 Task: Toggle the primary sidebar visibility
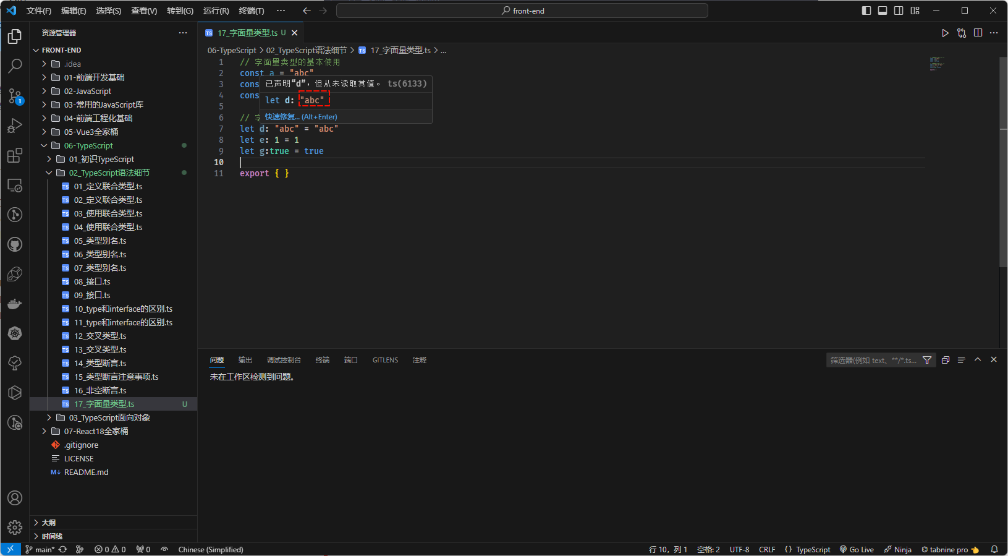tap(866, 11)
